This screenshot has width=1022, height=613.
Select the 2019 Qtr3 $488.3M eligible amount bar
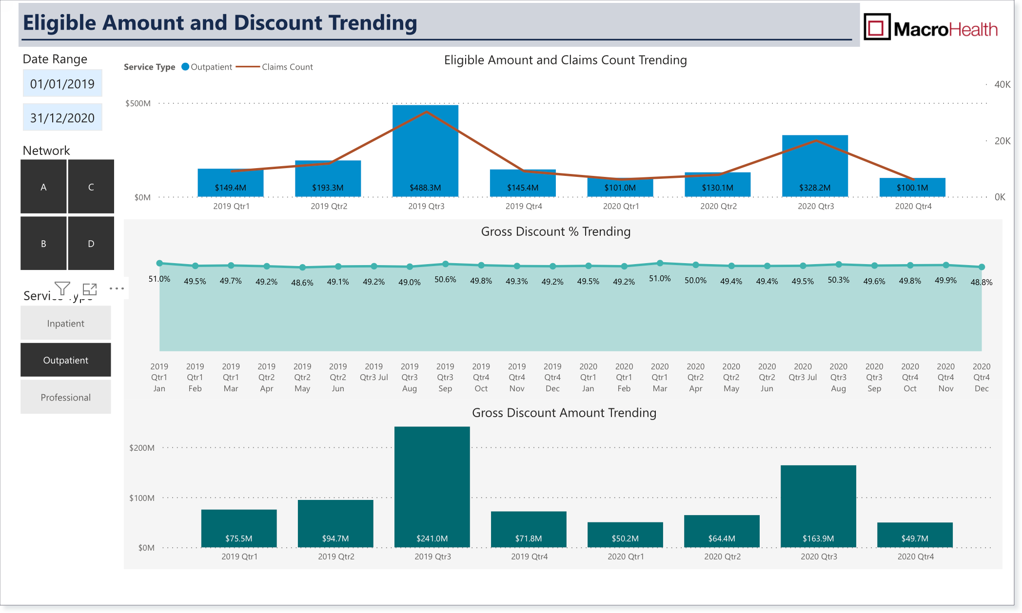(425, 151)
